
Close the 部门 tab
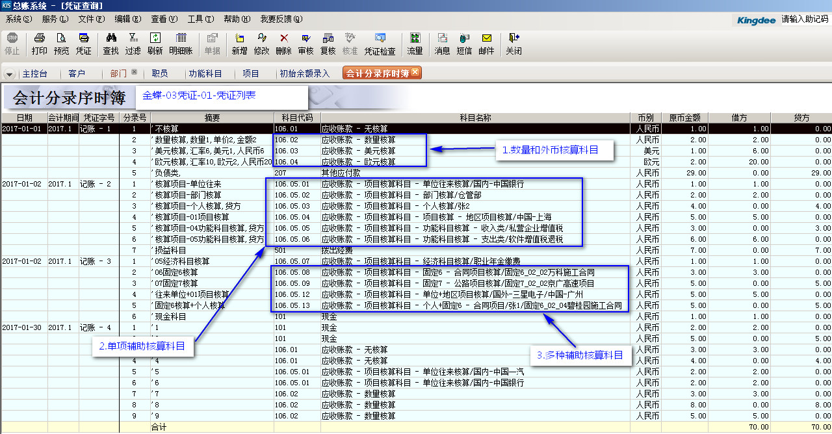point(134,73)
